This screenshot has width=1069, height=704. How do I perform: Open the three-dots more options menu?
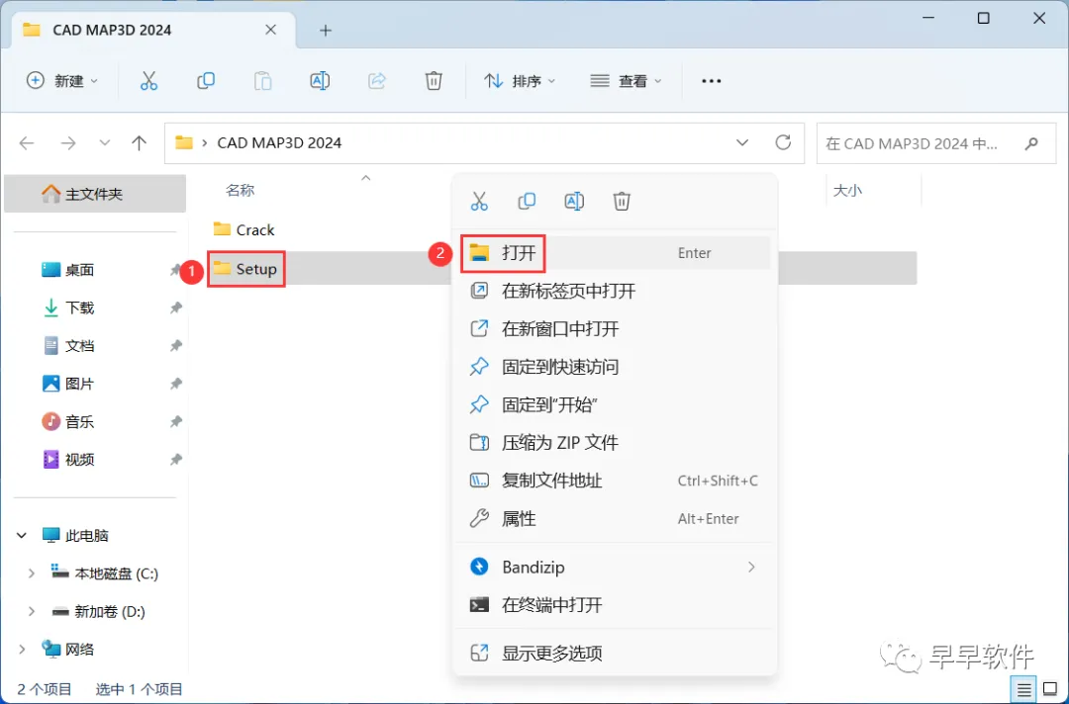(711, 81)
